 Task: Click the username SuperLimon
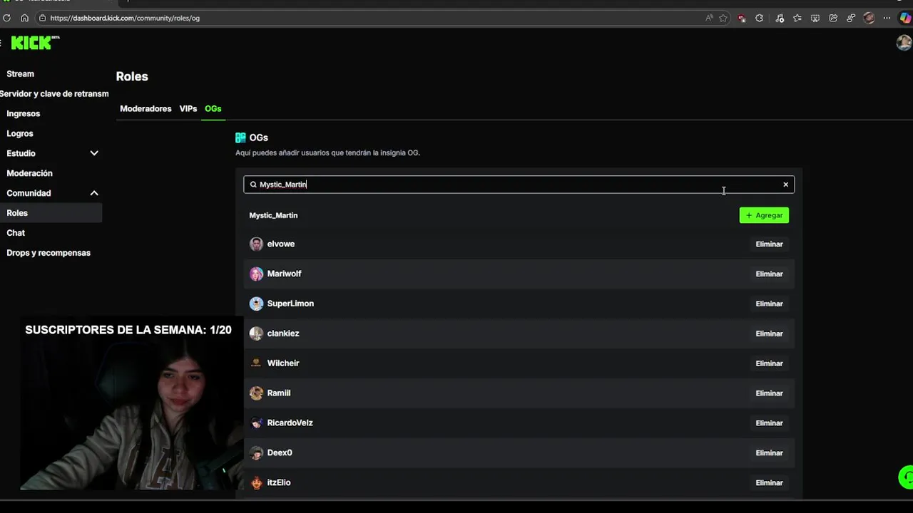[290, 304]
